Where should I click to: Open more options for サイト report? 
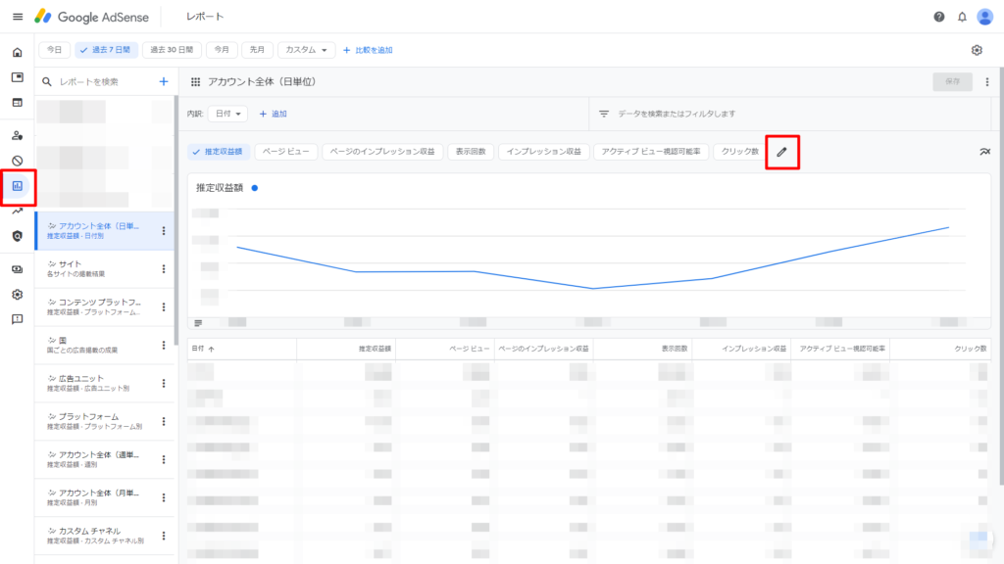(x=164, y=269)
